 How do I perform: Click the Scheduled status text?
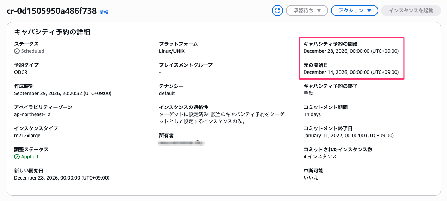click(33, 51)
